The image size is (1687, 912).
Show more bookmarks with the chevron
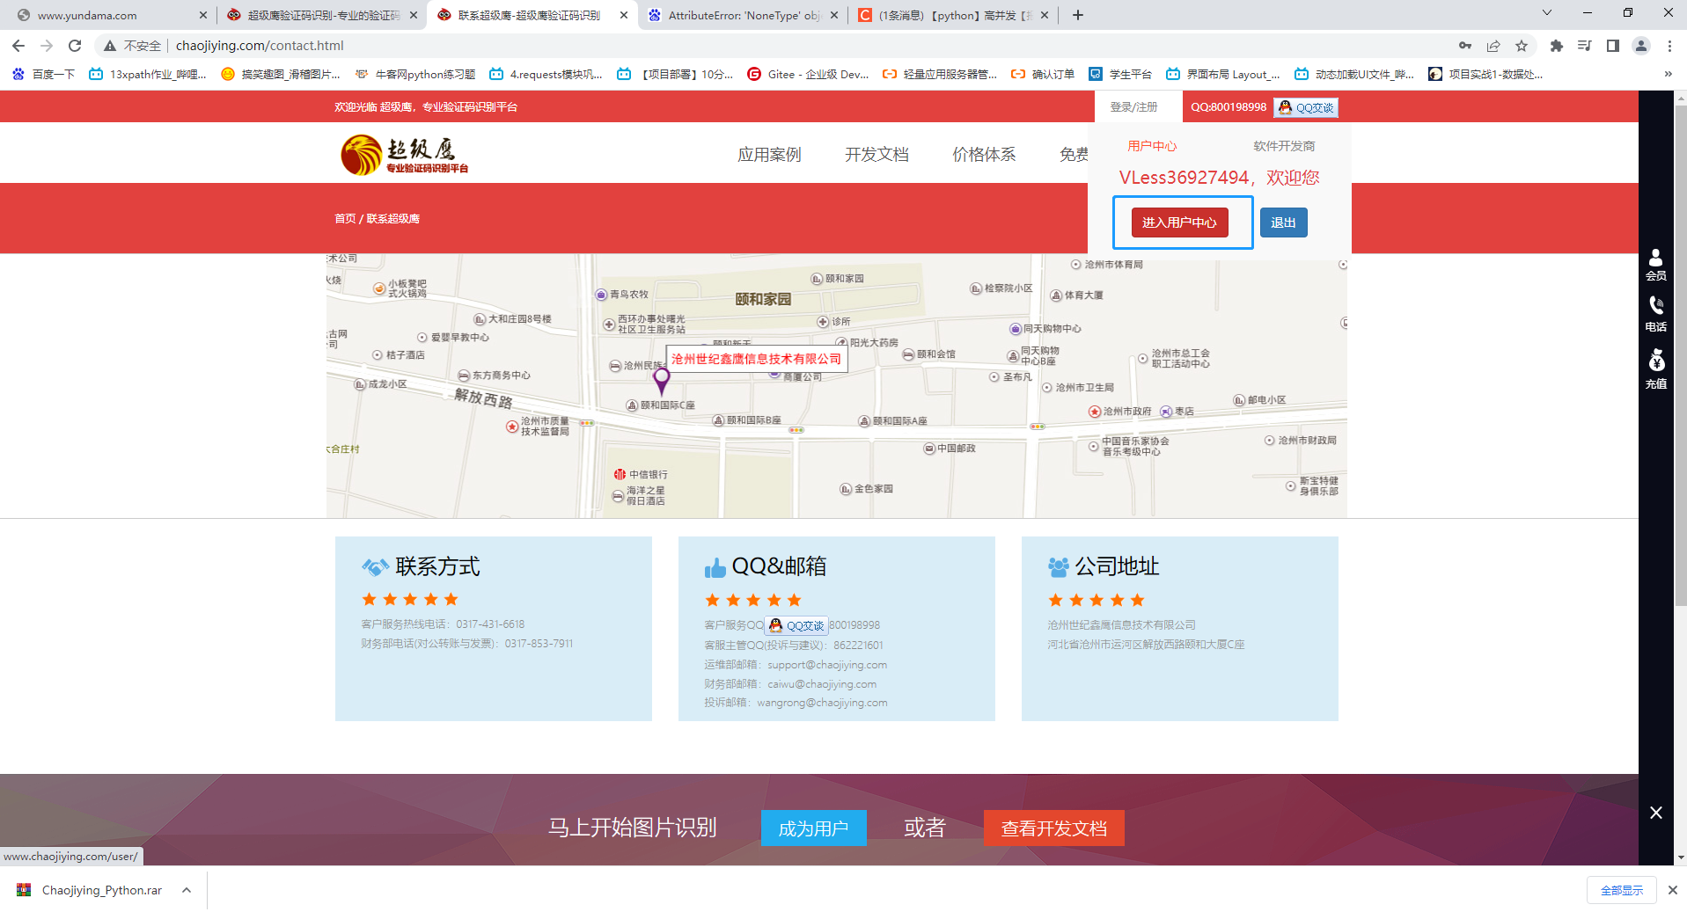pyautogui.click(x=1668, y=75)
